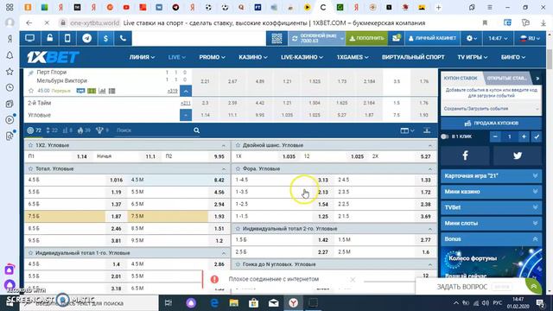Share via Facebook icon
This screenshot has height=311, width=553.
click(x=465, y=155)
